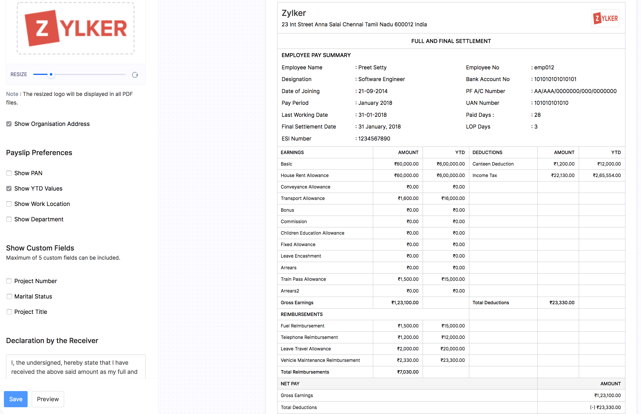Screen dimensions: 641x414
Task: Edit the Declaration by the Receiver text box
Action: click(76, 367)
